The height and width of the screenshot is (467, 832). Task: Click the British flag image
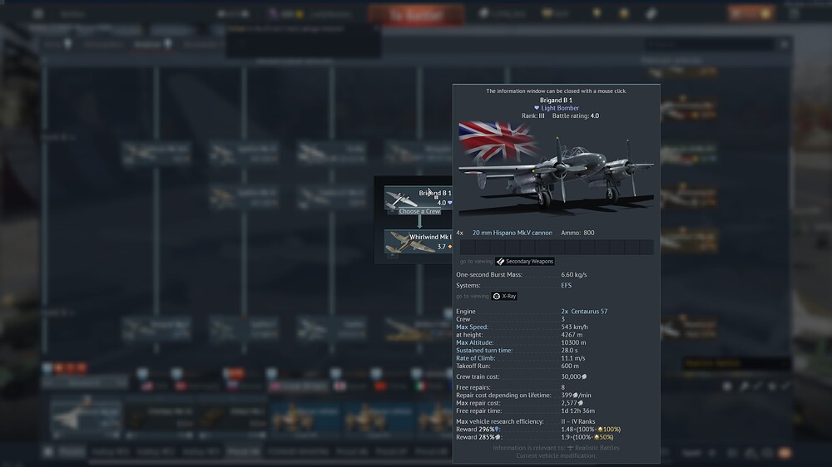[x=496, y=140]
